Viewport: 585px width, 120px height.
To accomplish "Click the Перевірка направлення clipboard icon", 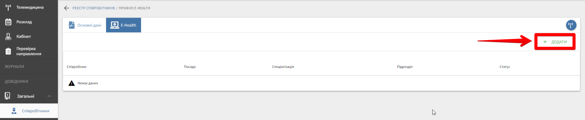I will [x=8, y=51].
